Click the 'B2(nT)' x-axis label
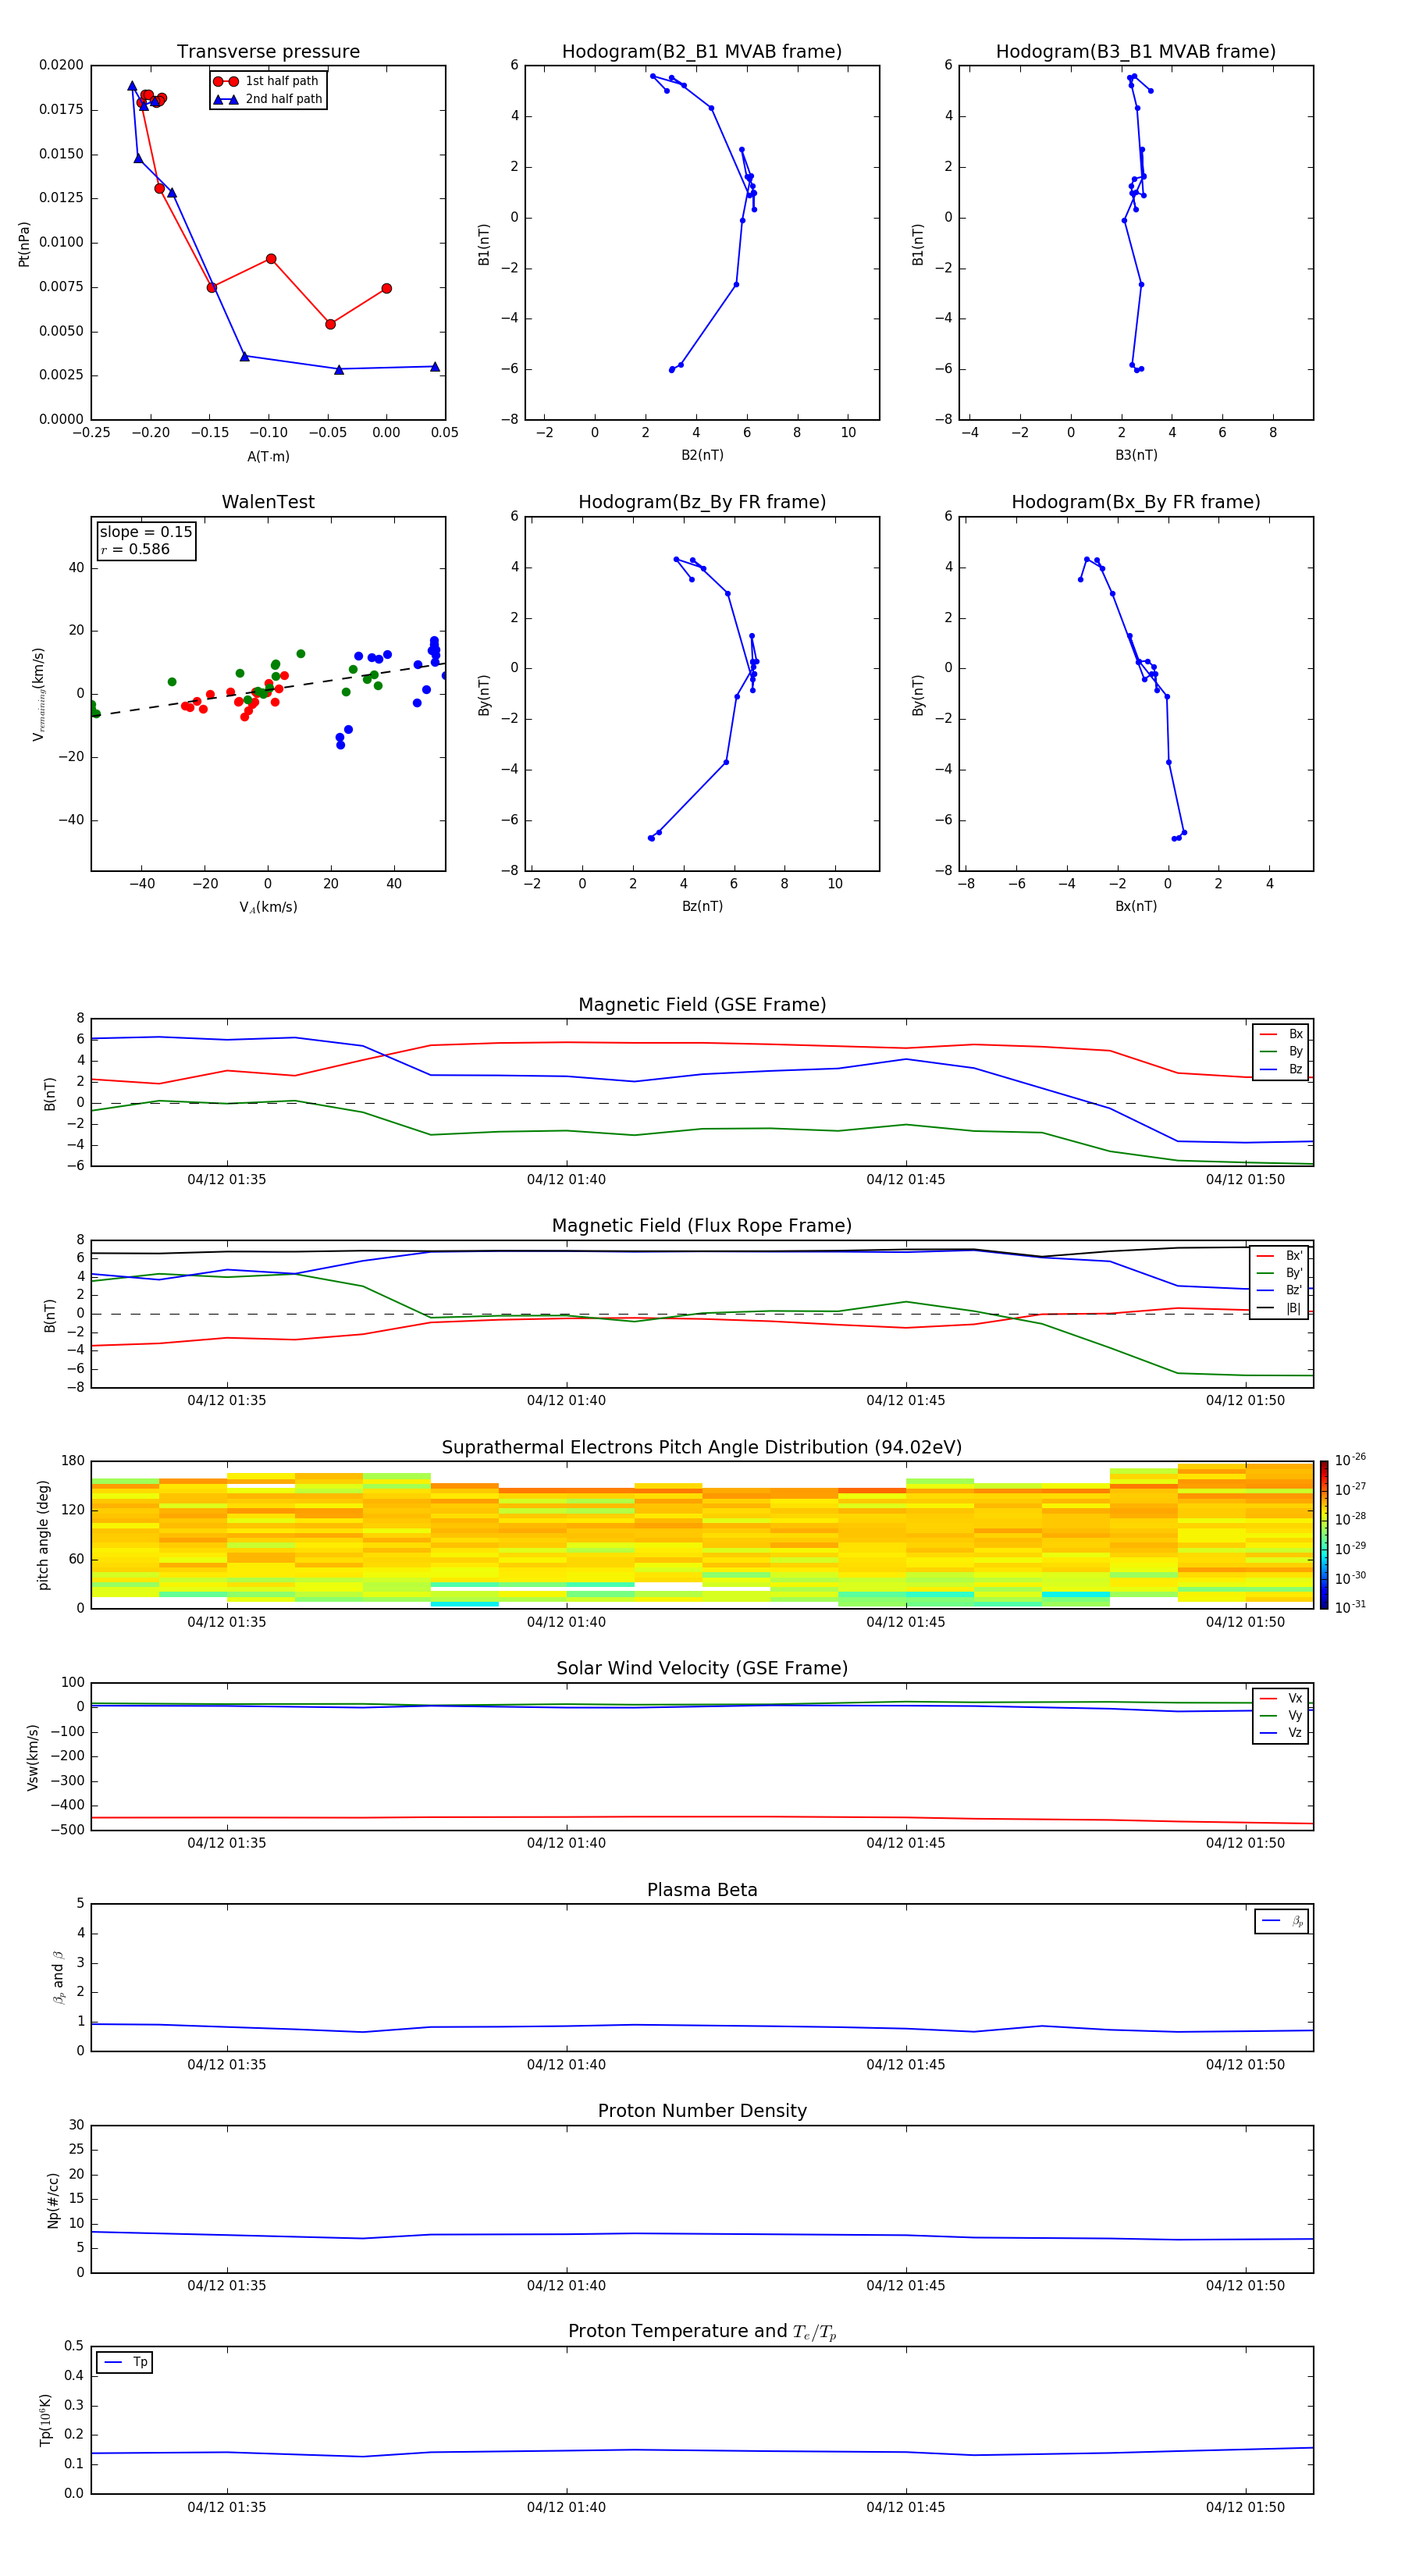The width and height of the screenshot is (1405, 2576). pyautogui.click(x=702, y=456)
